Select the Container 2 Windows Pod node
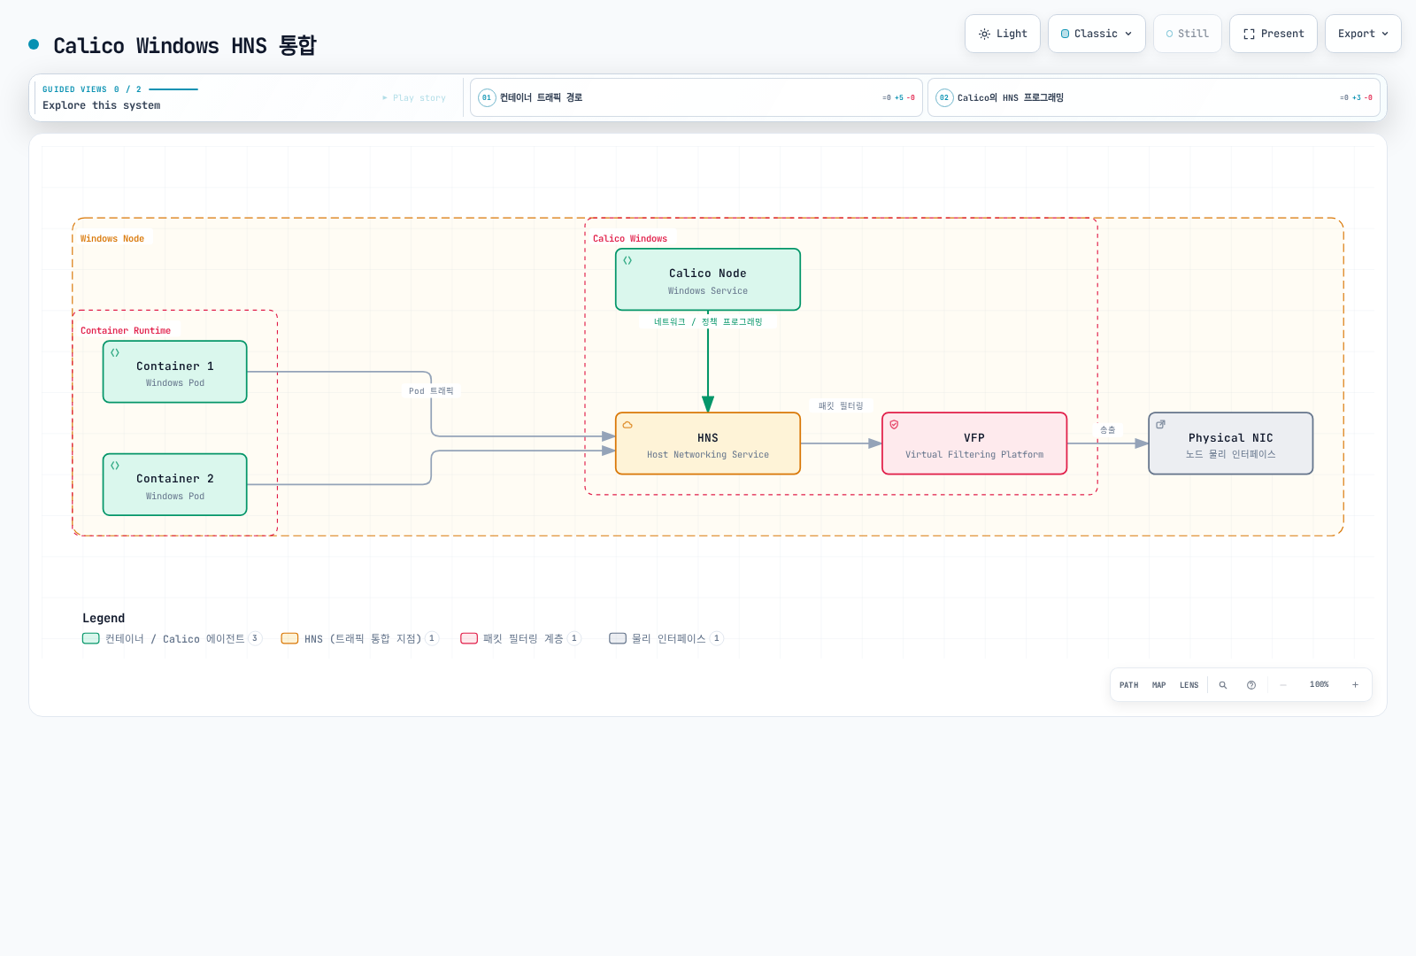The height and width of the screenshot is (956, 1416). pyautogui.click(x=175, y=484)
